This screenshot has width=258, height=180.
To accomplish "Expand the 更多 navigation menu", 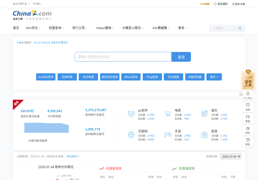I will click(x=182, y=28).
